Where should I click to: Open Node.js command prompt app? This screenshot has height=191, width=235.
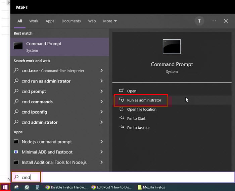pos(47,142)
